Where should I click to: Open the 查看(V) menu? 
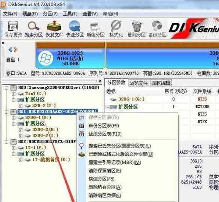[90, 14]
